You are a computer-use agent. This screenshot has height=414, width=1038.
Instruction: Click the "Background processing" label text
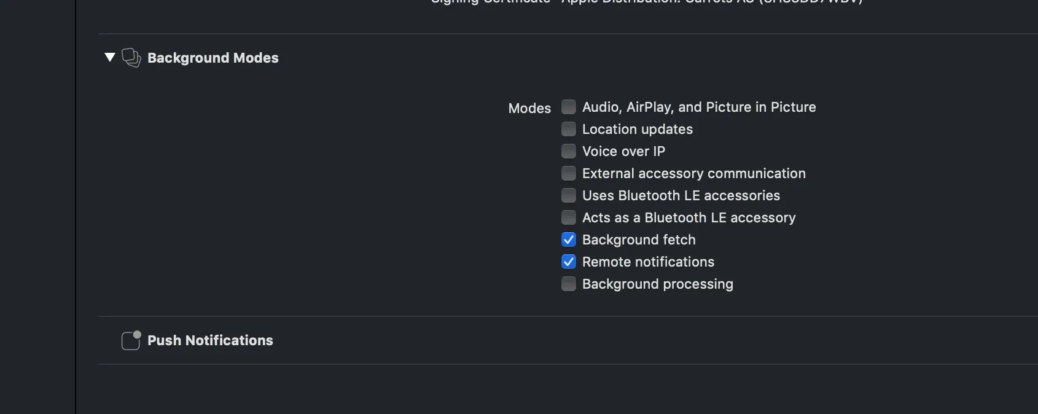pos(657,284)
